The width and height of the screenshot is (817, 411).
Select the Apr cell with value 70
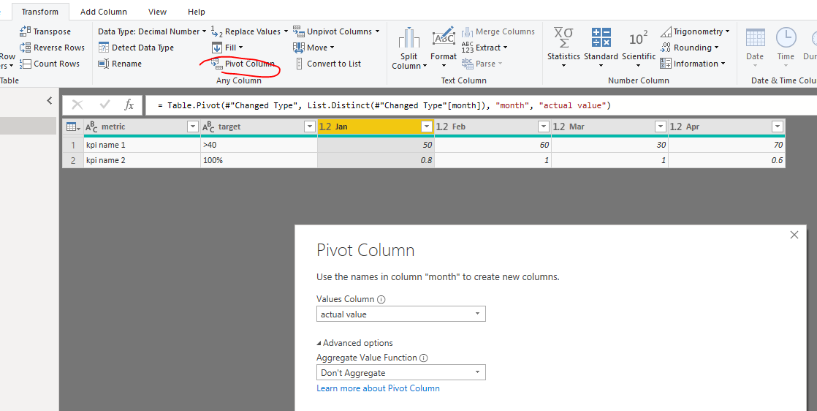[726, 145]
